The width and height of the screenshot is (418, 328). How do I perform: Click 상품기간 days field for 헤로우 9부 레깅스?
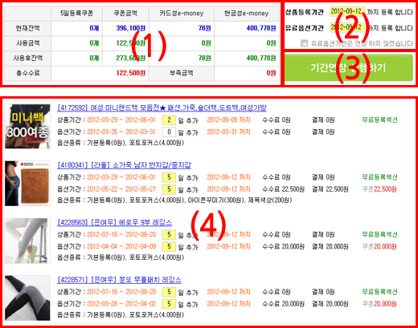tap(169, 234)
